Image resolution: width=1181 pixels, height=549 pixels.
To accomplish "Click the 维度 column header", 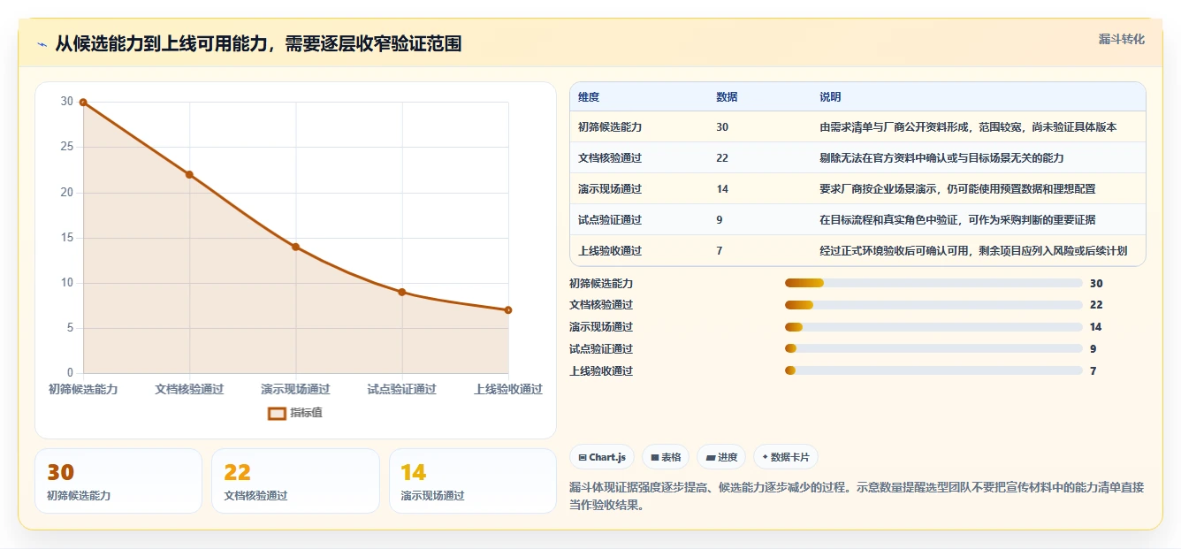I will coord(589,97).
